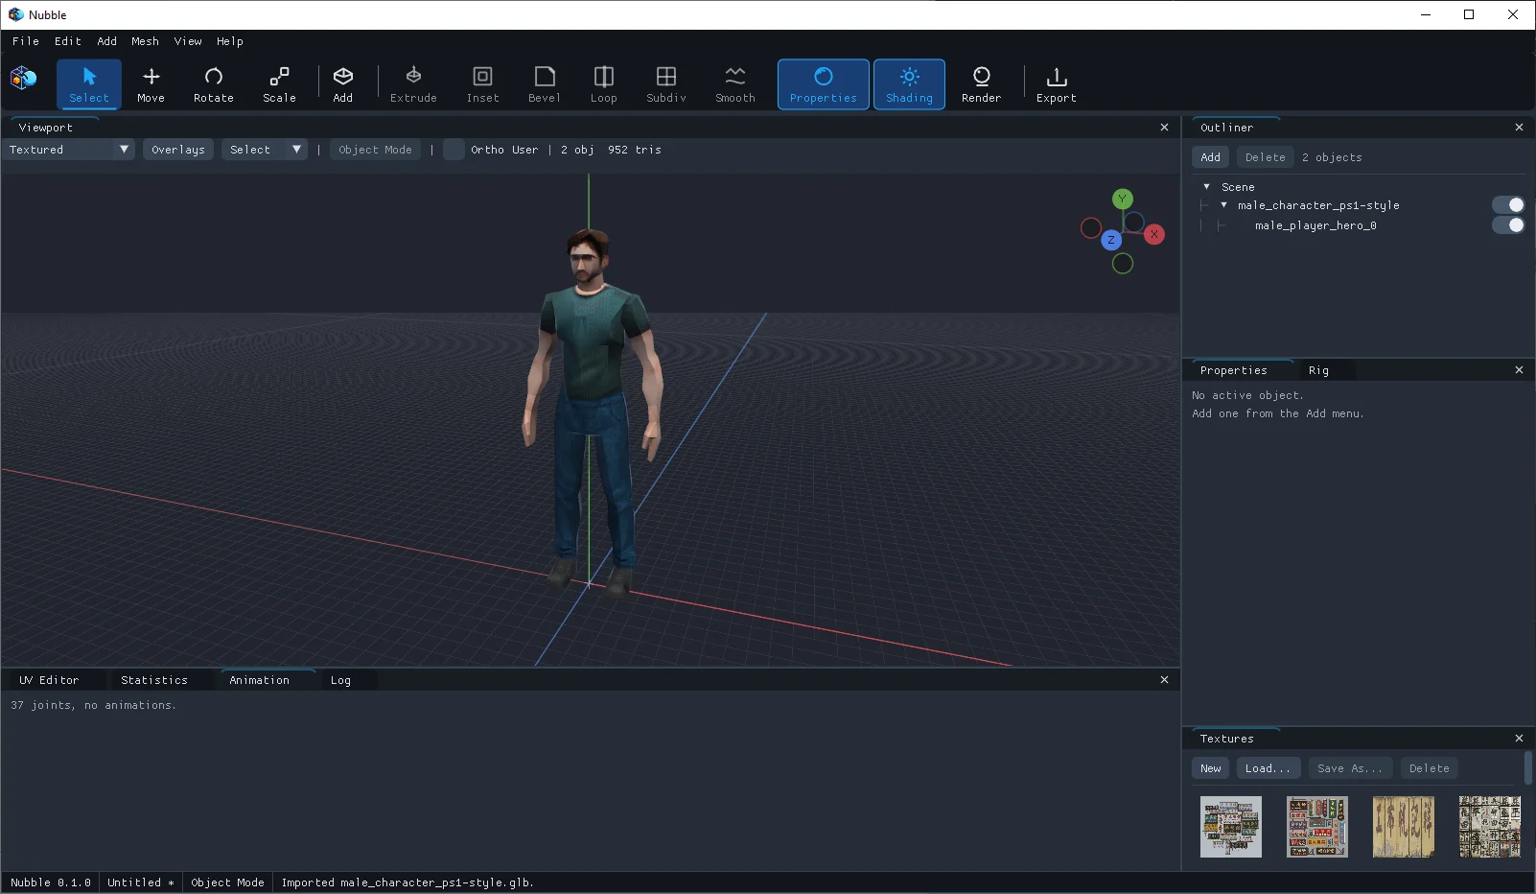Image resolution: width=1536 pixels, height=894 pixels.
Task: Select the third texture thumbnail
Action: 1404,827
